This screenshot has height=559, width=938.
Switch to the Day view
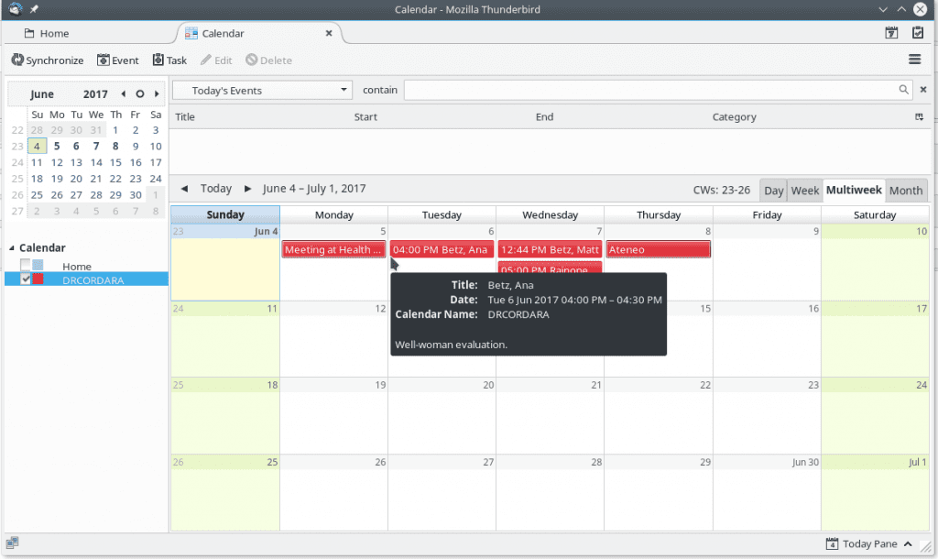coord(773,191)
